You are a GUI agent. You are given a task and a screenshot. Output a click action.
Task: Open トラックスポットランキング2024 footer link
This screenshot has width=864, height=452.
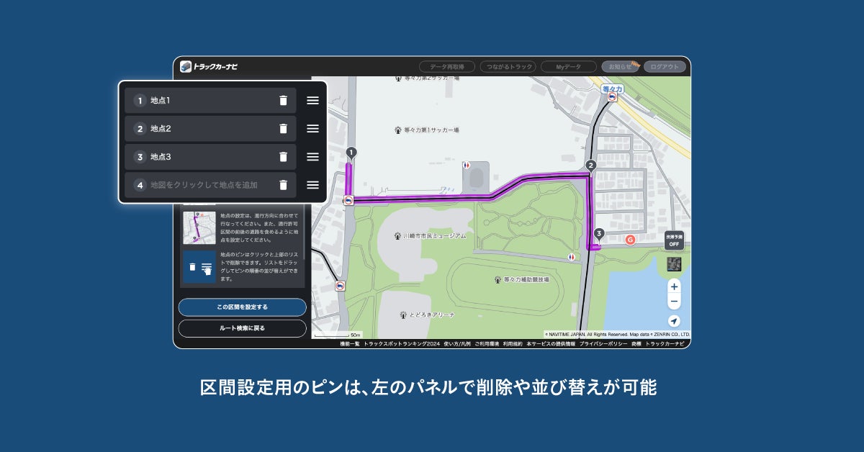coord(402,344)
